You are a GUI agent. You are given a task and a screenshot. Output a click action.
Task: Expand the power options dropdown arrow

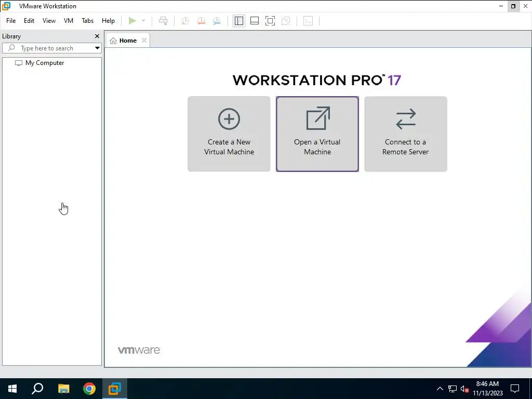[143, 21]
